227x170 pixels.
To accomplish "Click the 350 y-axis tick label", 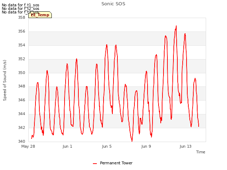I will click(22, 73).
